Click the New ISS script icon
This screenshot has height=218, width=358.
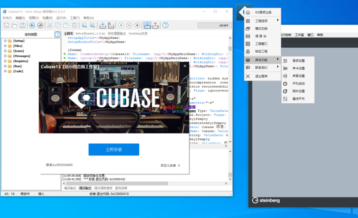[6, 25]
